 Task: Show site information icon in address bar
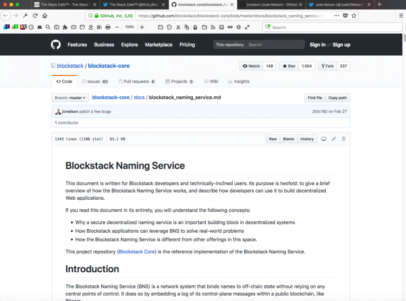click(x=90, y=16)
